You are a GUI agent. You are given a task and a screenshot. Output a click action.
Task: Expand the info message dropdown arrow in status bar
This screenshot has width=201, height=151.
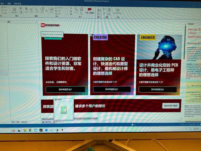pyautogui.click(x=134, y=125)
